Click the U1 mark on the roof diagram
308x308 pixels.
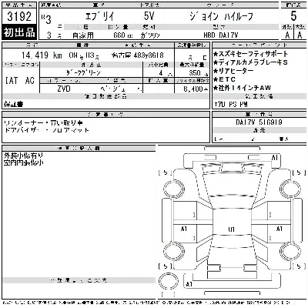point(231,229)
